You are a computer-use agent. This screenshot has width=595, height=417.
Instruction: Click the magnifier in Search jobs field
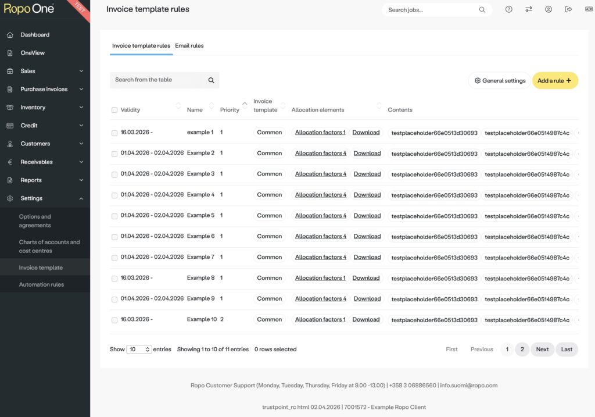(482, 10)
